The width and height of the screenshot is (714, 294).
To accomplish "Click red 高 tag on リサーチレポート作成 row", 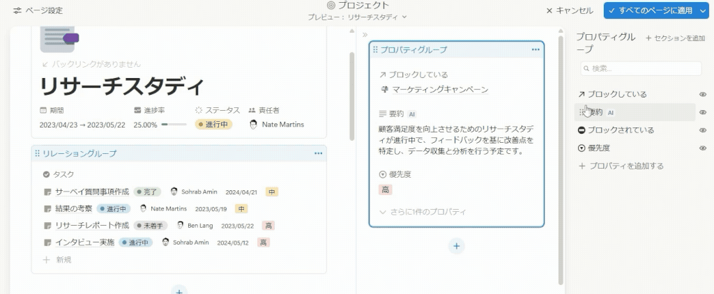I will click(x=268, y=225).
